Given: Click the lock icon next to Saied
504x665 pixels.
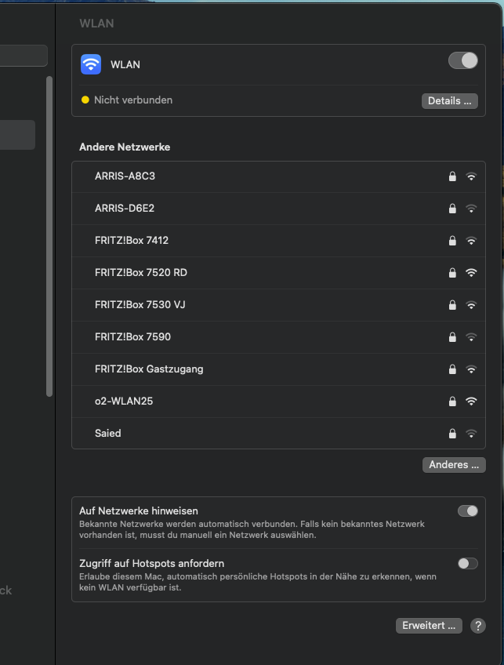Looking at the screenshot, I should [x=452, y=434].
